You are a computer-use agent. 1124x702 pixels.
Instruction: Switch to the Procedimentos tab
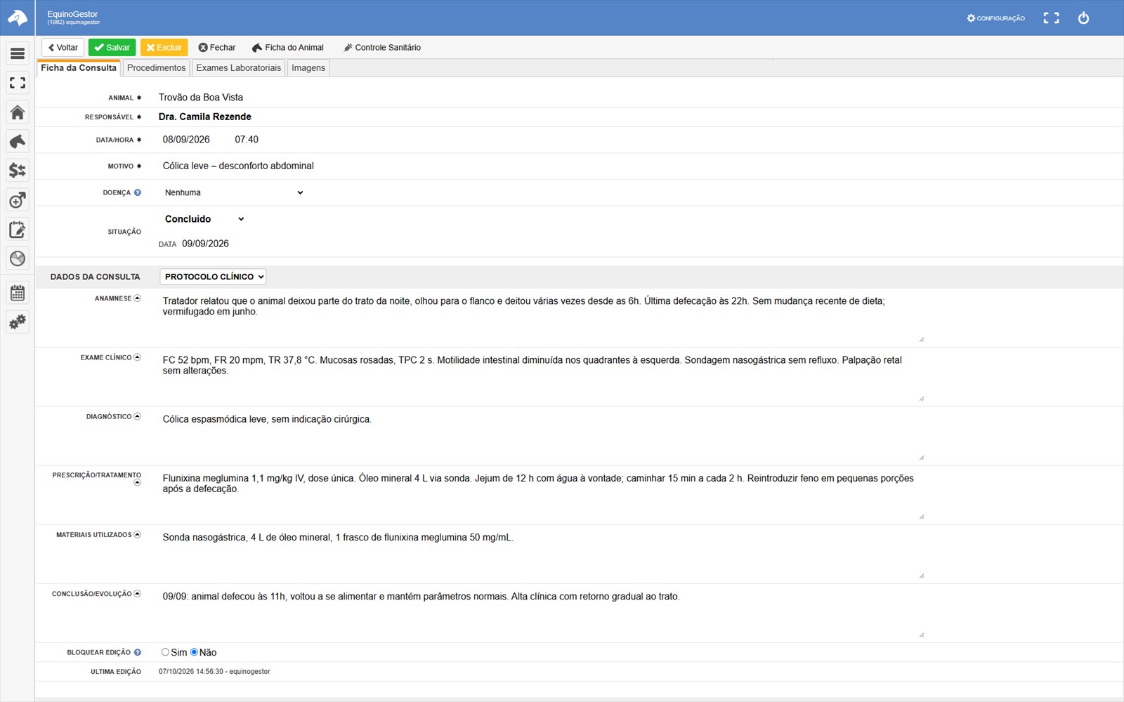156,68
